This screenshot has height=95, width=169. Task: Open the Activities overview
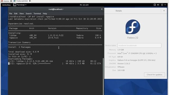click(x=6, y=5)
